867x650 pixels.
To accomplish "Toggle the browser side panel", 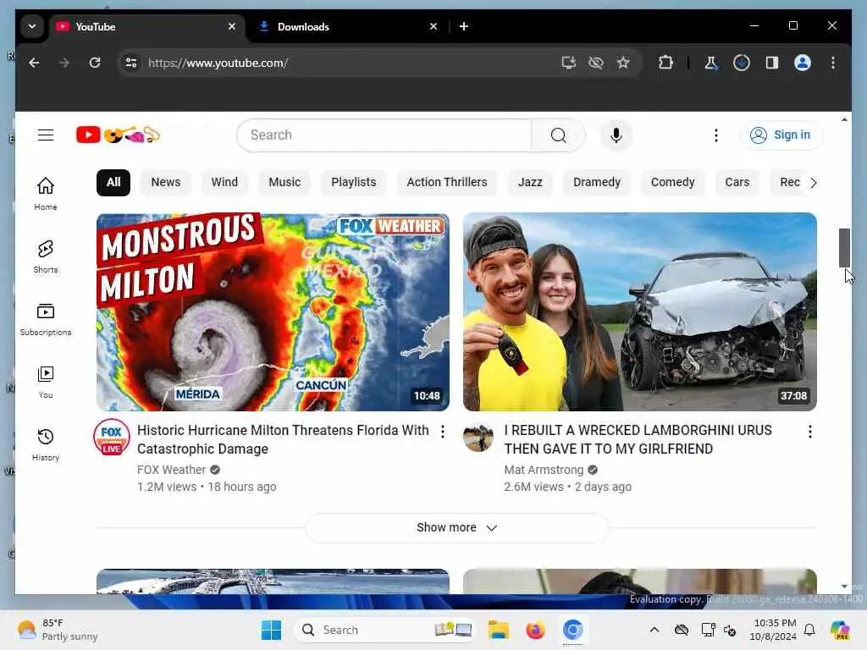I will tap(772, 63).
